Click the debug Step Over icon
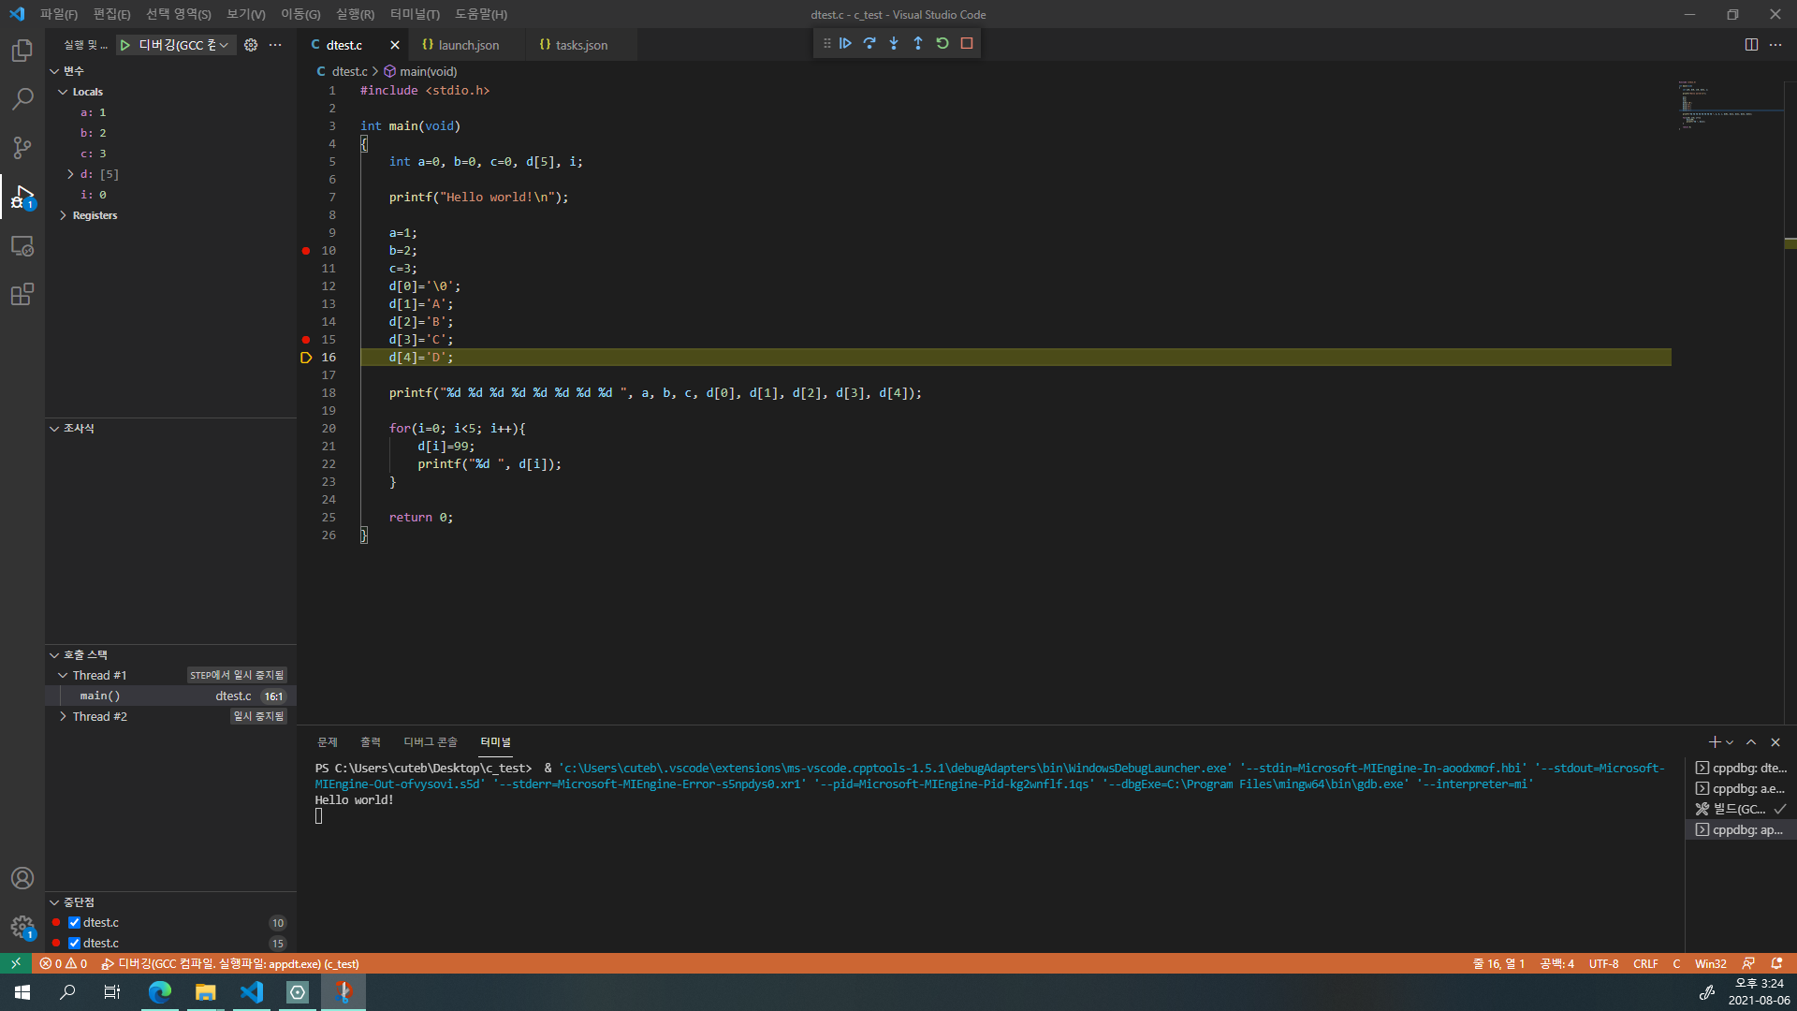Viewport: 1797px width, 1011px height. (869, 43)
